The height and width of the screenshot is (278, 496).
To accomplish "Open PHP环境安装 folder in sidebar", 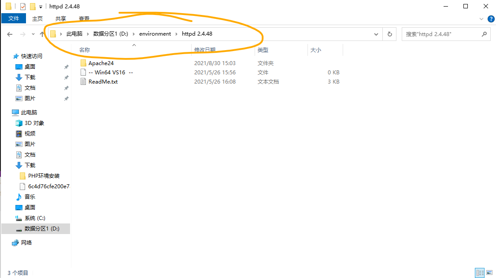I will tap(40, 176).
